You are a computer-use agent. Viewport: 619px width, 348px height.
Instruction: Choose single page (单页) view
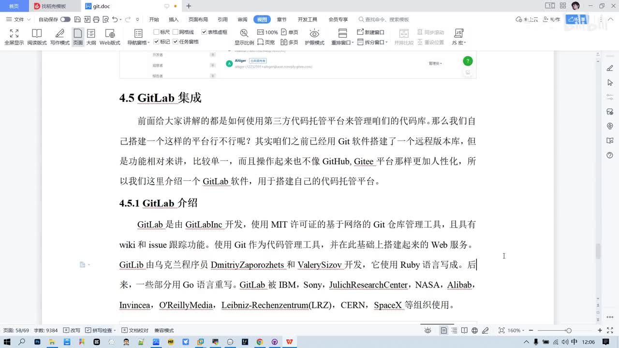pyautogui.click(x=290, y=32)
